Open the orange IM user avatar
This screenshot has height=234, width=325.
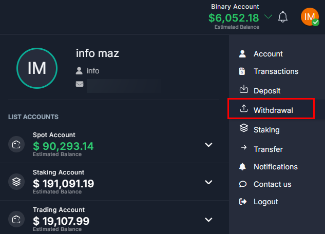coord(310,16)
